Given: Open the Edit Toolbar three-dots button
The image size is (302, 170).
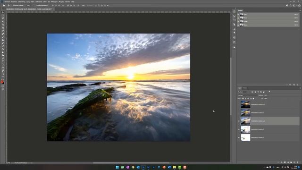Looking at the screenshot, I should [x=3, y=76].
